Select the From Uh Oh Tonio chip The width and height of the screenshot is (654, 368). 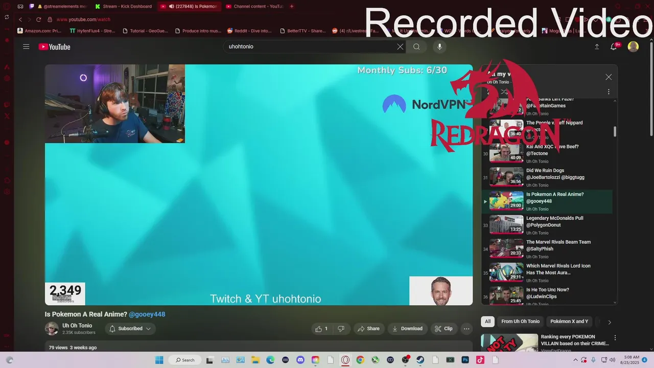click(x=520, y=321)
